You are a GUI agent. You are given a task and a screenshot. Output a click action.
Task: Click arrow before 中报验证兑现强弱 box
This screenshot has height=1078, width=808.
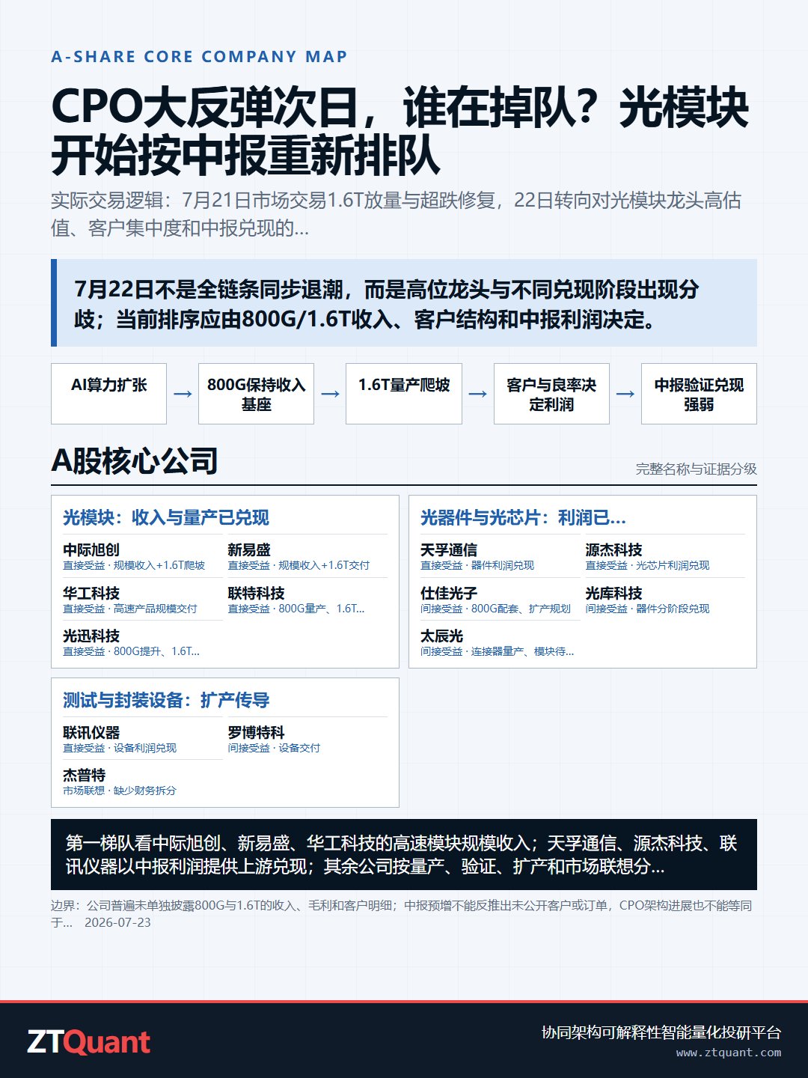[625, 394]
